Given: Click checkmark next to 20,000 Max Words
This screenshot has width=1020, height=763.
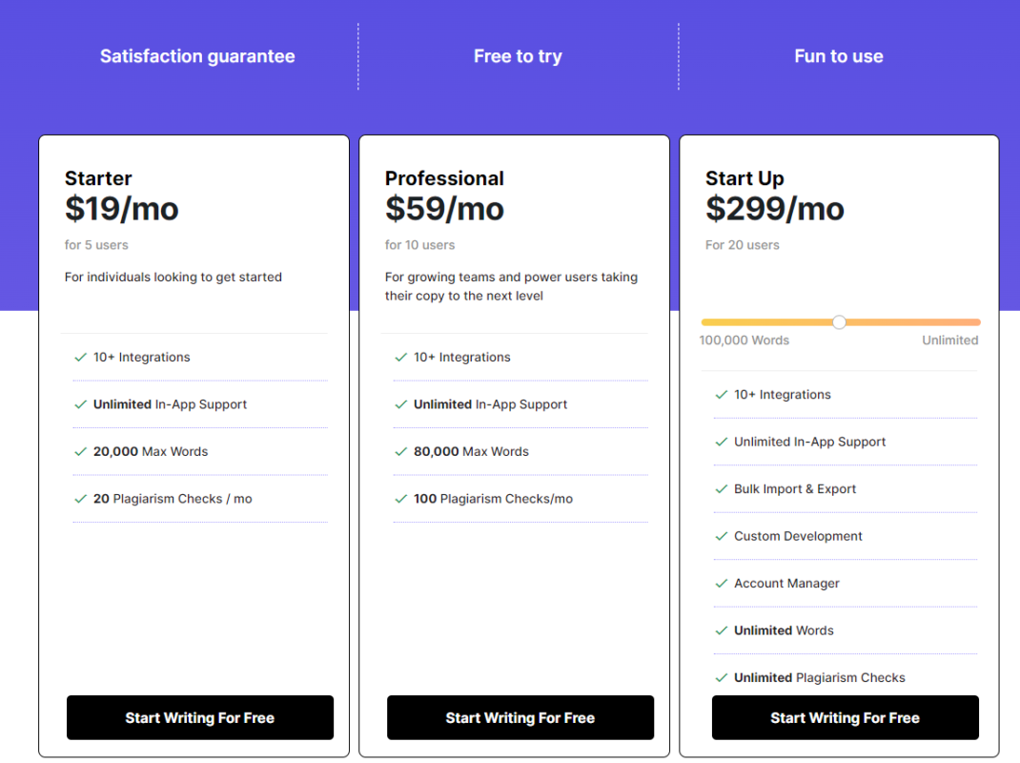Looking at the screenshot, I should click(81, 452).
